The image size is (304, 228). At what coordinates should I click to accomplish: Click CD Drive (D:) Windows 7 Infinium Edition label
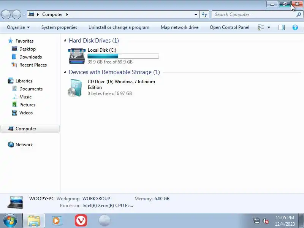click(x=121, y=84)
